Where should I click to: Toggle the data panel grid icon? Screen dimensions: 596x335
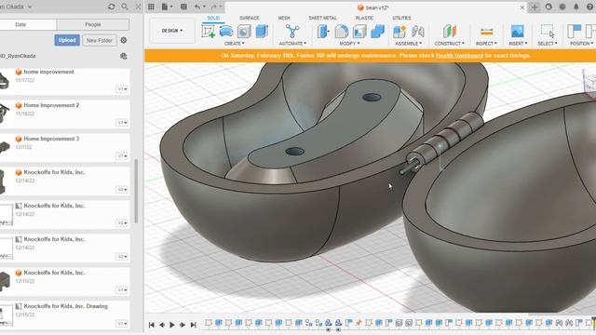pos(151,7)
